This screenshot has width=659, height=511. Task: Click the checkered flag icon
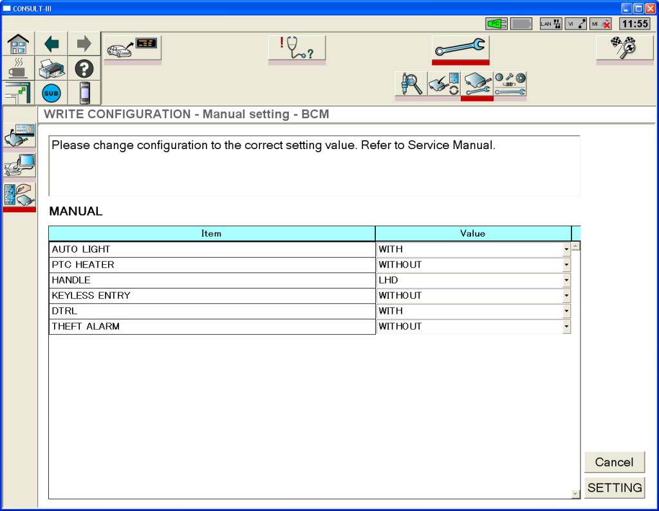pyautogui.click(x=624, y=48)
